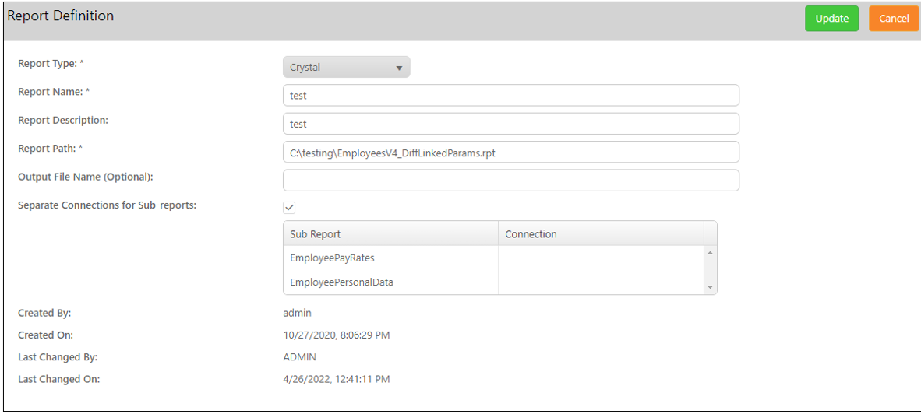The image size is (921, 414).
Task: Click the Last Changed On date 4/26/2022
Action: [337, 380]
